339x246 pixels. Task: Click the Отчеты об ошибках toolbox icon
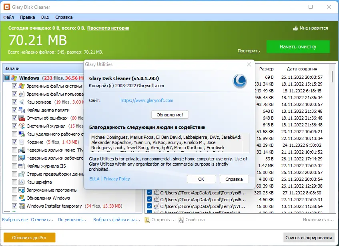click(x=21, y=118)
